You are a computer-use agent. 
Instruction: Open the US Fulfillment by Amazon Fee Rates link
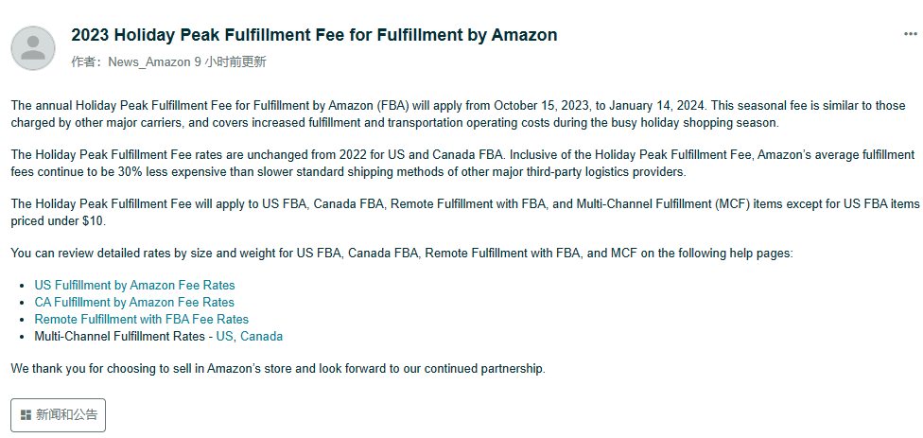click(134, 285)
